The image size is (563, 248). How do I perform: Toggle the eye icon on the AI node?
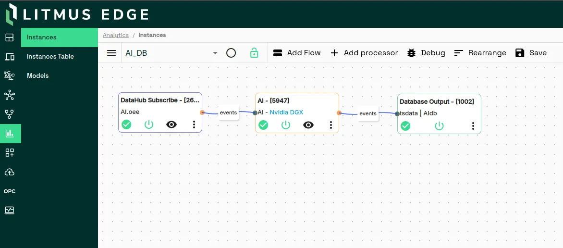(308, 124)
